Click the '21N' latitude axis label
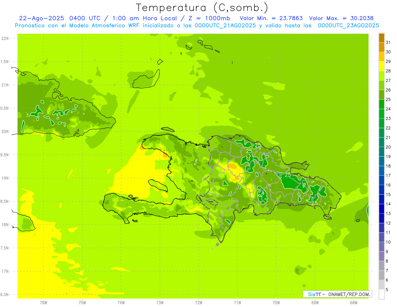The width and height of the screenshot is (397, 307). (6, 85)
